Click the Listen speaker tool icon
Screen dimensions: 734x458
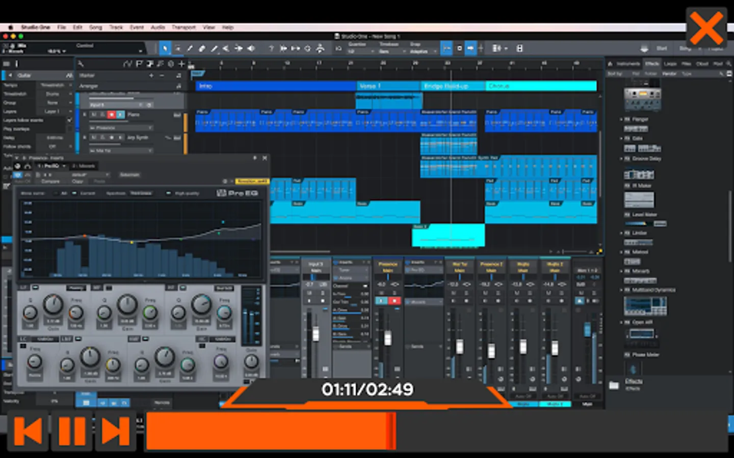point(251,48)
